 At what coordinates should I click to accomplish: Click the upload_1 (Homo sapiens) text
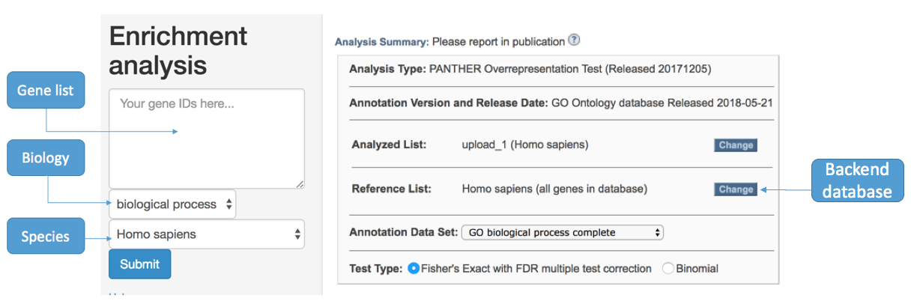pos(525,145)
